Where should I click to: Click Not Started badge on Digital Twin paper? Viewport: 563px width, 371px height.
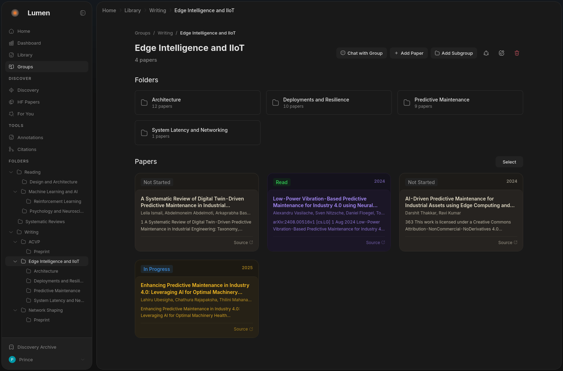point(157,182)
